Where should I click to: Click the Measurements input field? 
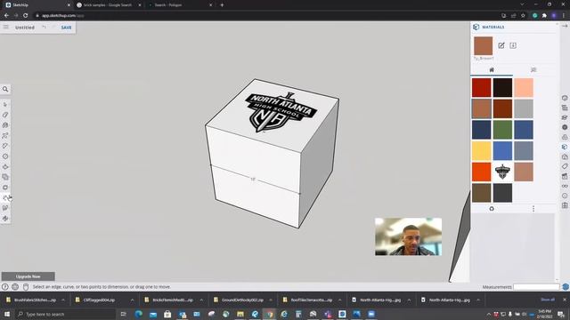pos(536,287)
